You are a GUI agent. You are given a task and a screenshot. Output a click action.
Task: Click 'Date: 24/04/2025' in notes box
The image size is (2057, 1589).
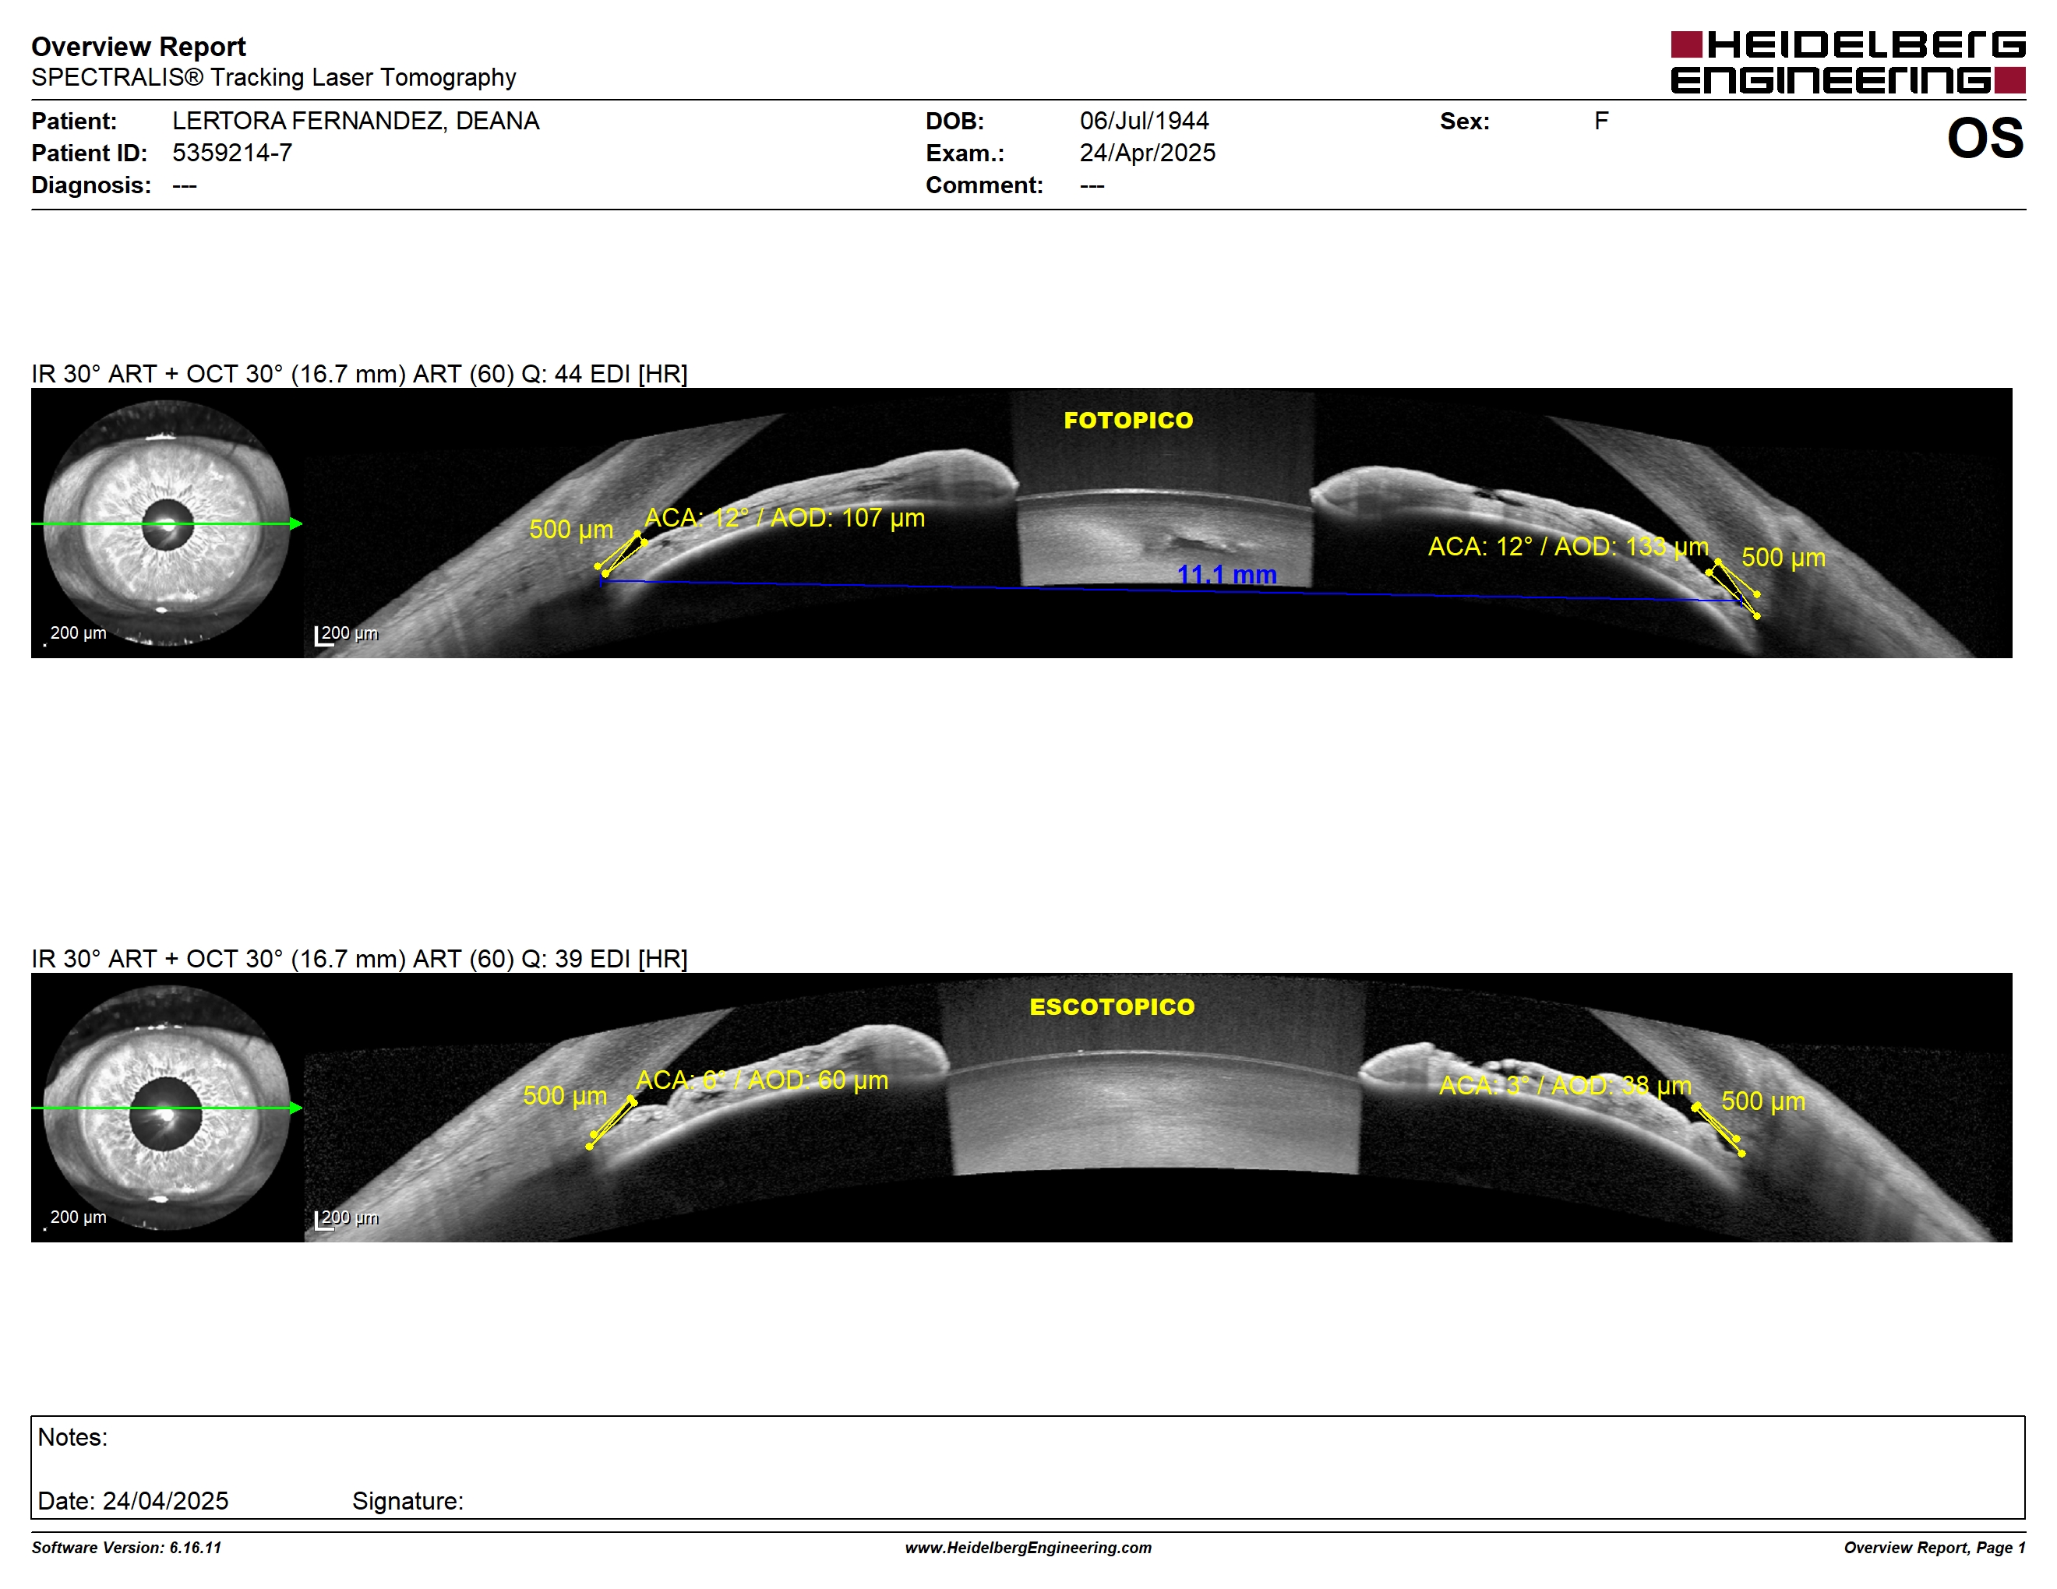tap(132, 1500)
